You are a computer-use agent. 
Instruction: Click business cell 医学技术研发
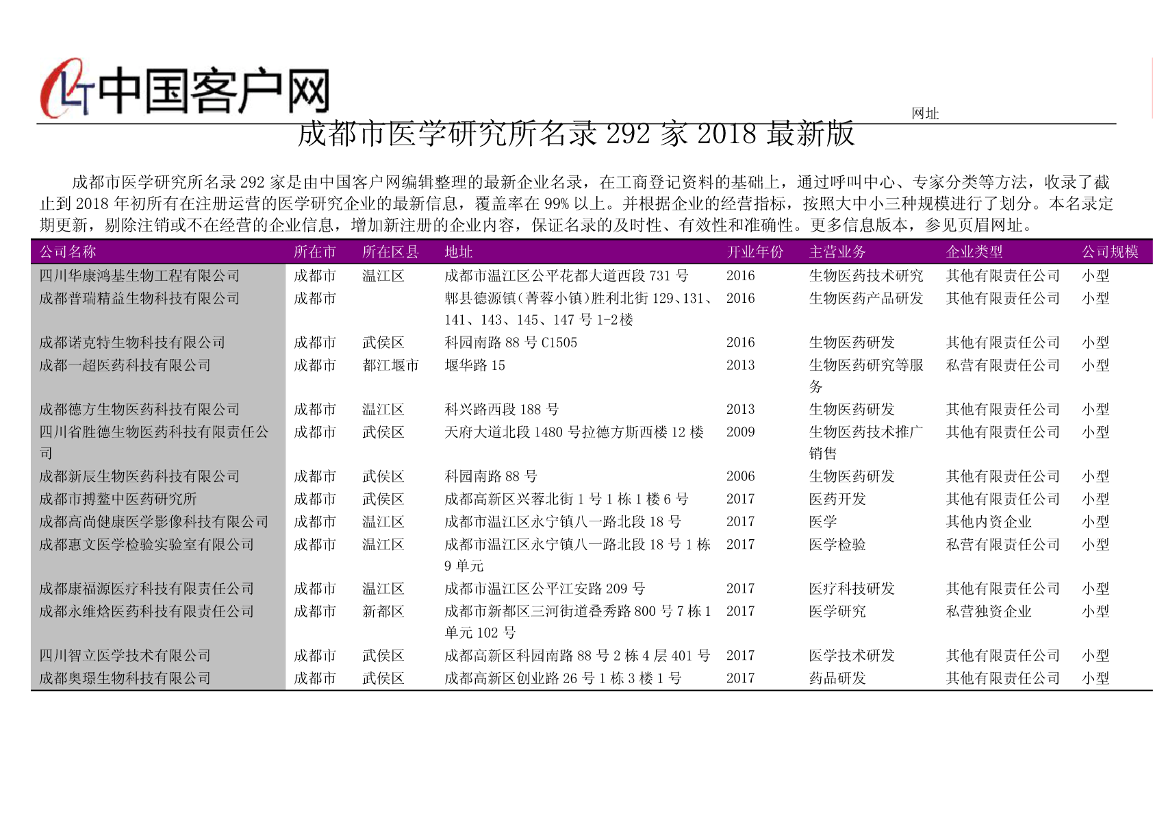click(x=852, y=656)
